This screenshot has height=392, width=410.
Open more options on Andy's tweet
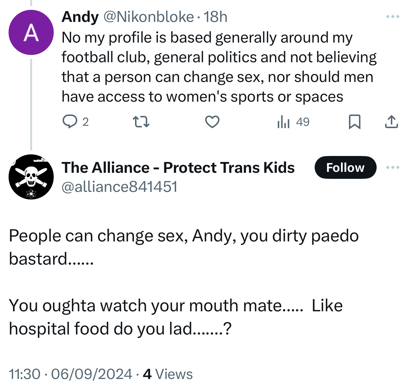393,17
